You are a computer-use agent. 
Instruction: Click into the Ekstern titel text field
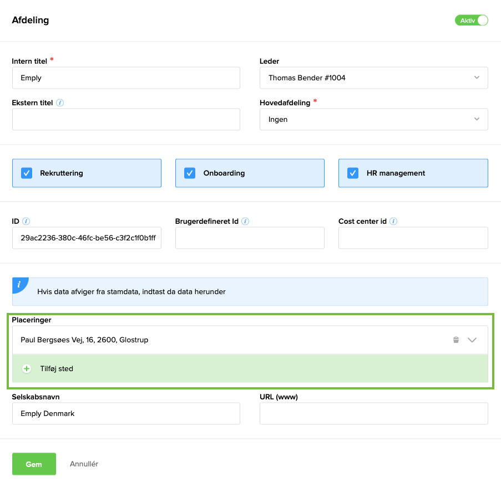coord(126,119)
